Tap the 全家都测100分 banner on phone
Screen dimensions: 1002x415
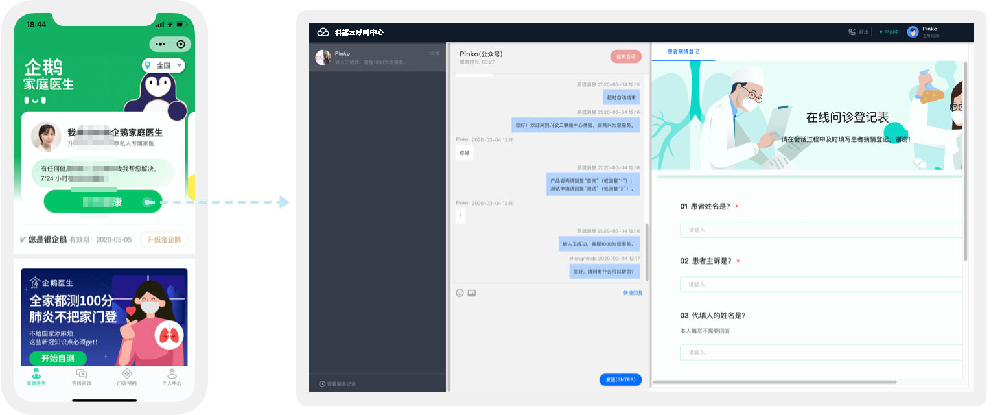coord(104,317)
